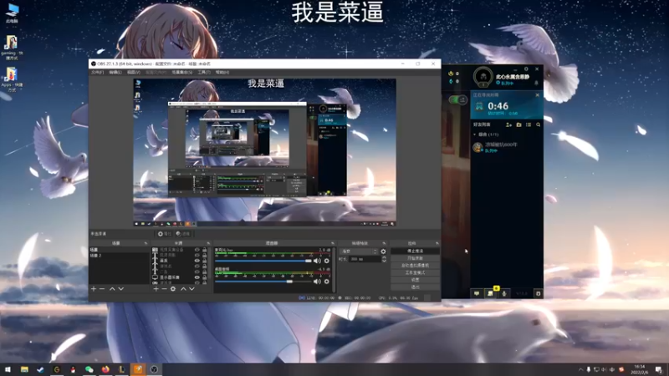Move the scene down with the down arrow
Image resolution: width=669 pixels, height=376 pixels.
[121, 289]
